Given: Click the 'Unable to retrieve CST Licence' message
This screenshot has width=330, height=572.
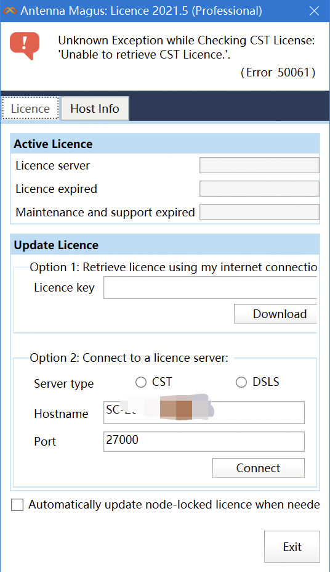Looking at the screenshot, I should click(x=145, y=55).
